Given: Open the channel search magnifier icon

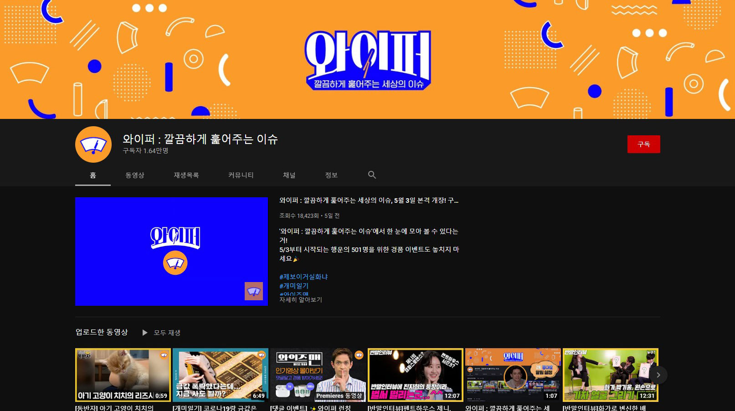Looking at the screenshot, I should click(372, 175).
